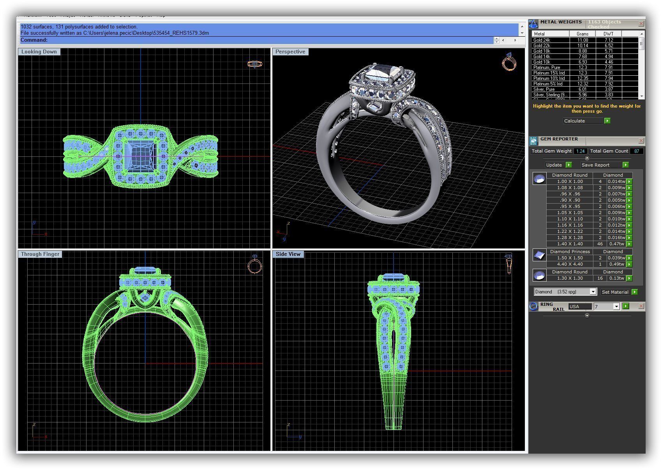The image size is (662, 470).
Task: Open the Through Finger viewport title menu
Action: (x=40, y=254)
